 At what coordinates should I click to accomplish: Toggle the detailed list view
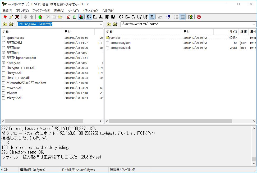pos(182,17)
